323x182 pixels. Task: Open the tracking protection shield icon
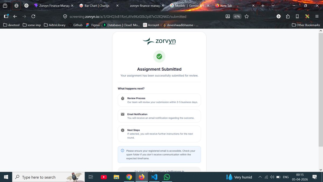[x=65, y=16]
